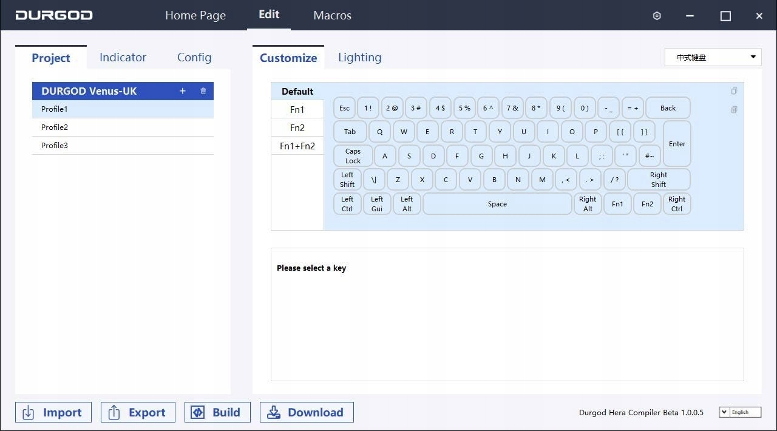Select the Fn1 layer
777x431 pixels.
pyautogui.click(x=297, y=109)
